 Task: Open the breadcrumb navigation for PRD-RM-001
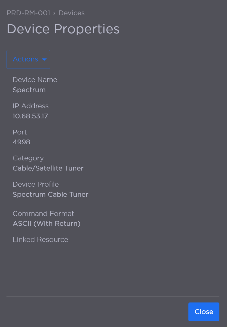(x=28, y=13)
